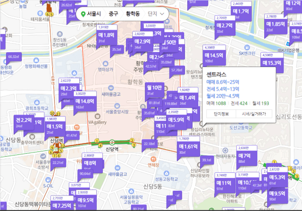Select 서울시 in the location breadcrumb
The height and width of the screenshot is (211, 302).
(94, 14)
